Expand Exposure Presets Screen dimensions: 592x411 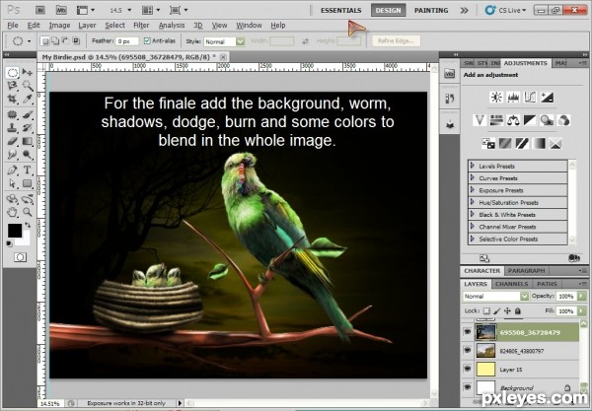click(x=473, y=190)
